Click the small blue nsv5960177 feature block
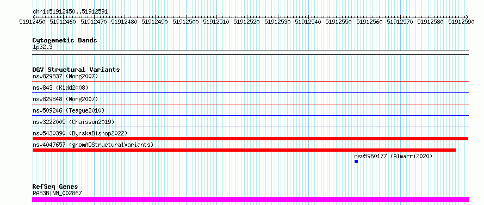Screen dimensions: 484x205 click(x=356, y=161)
